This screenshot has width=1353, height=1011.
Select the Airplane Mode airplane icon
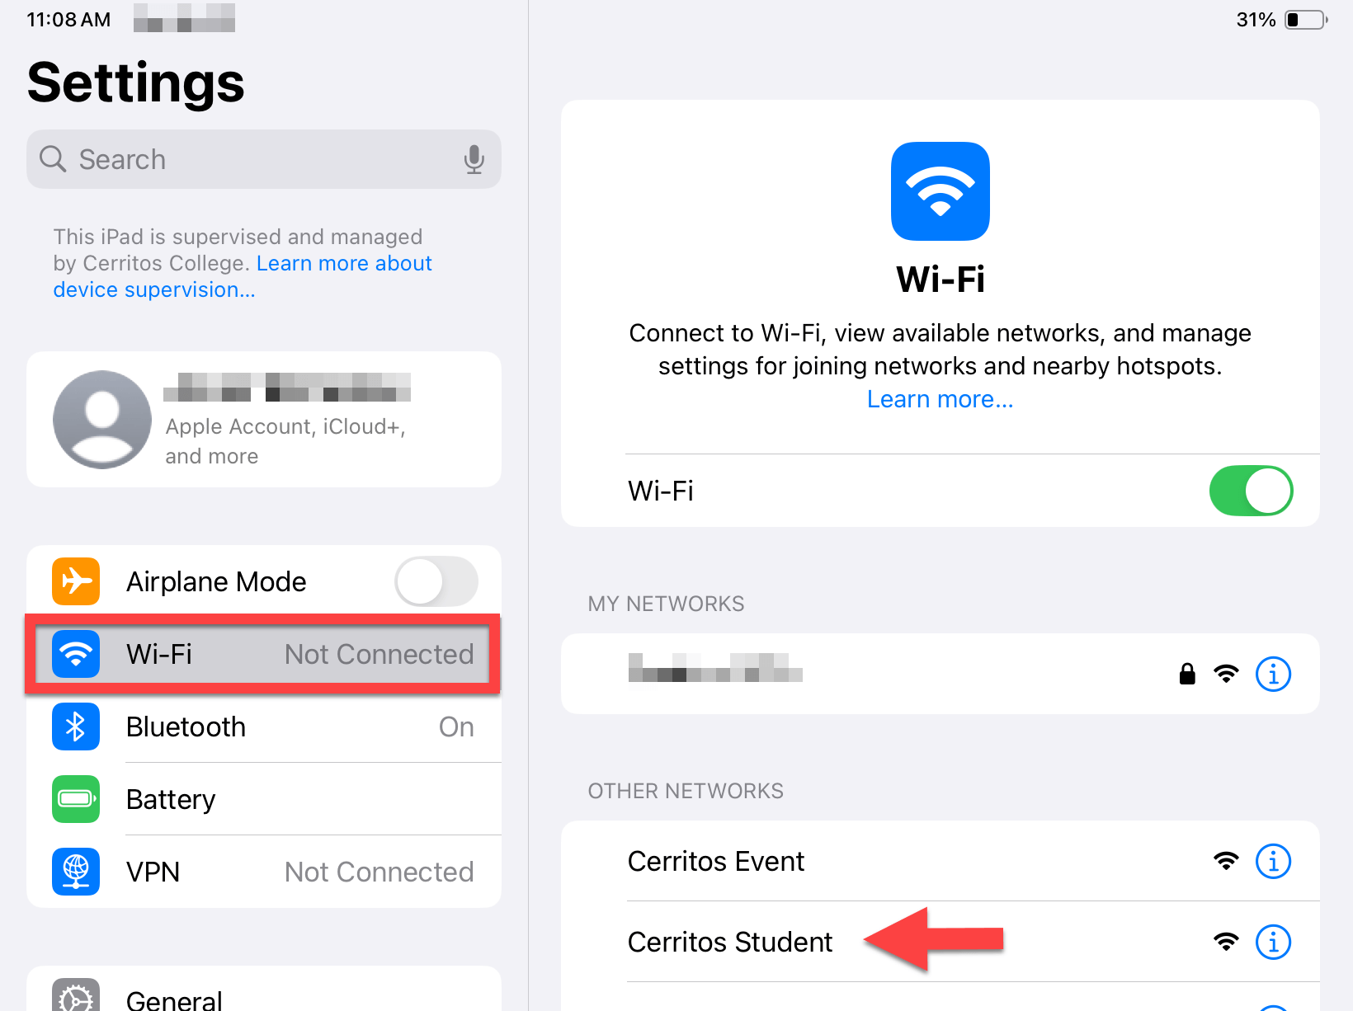click(75, 581)
